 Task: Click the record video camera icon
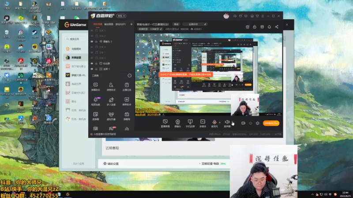coord(243,123)
